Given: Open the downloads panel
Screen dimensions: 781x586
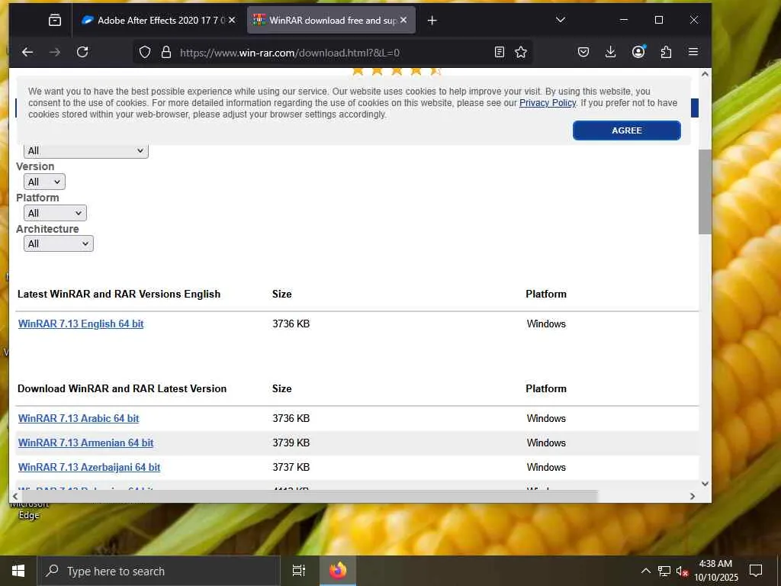Looking at the screenshot, I should (x=611, y=52).
